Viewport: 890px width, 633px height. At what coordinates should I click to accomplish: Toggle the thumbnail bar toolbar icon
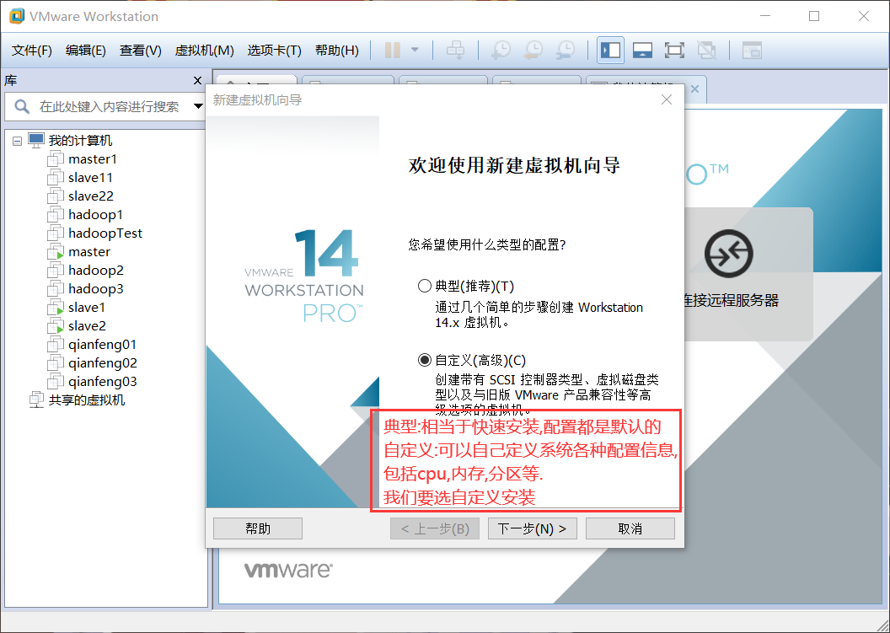[642, 50]
